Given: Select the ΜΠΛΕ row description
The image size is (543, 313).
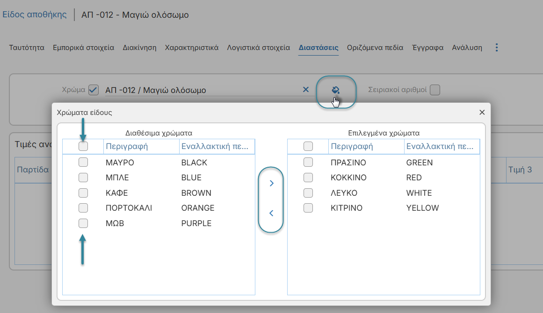Looking at the screenshot, I should click(117, 178).
